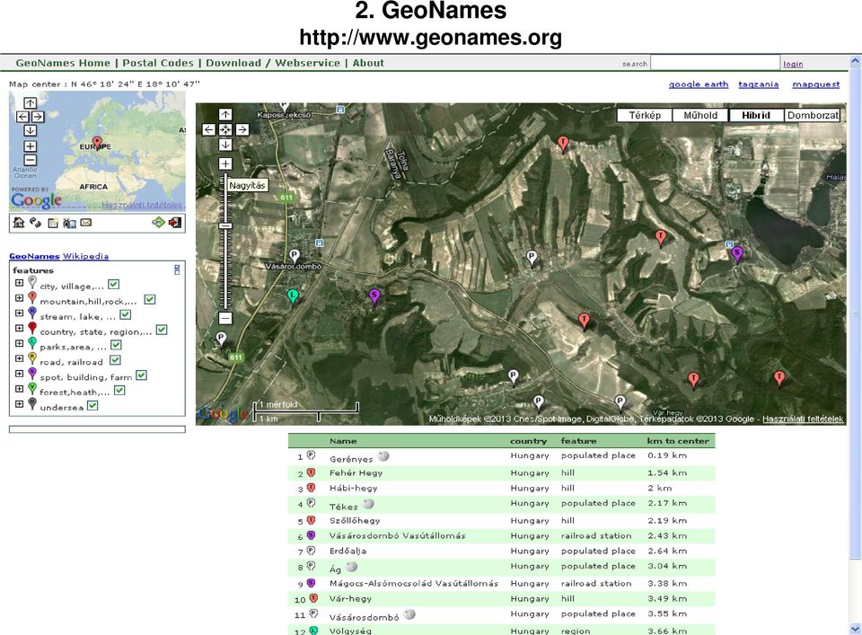Viewport: 862px width, 635px height.
Task: Click the 'km to center' column header
Action: point(678,441)
